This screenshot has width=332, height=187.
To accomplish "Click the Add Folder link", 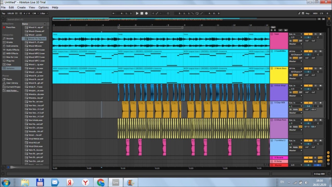I will coord(12,91).
